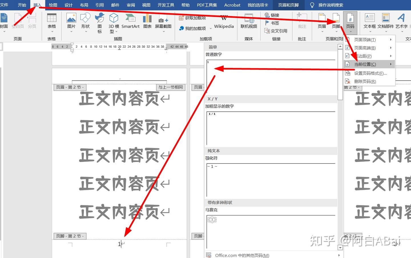411x258 pixels.
Task: Switch to the 引用 ribbon tab
Action: 100,5
